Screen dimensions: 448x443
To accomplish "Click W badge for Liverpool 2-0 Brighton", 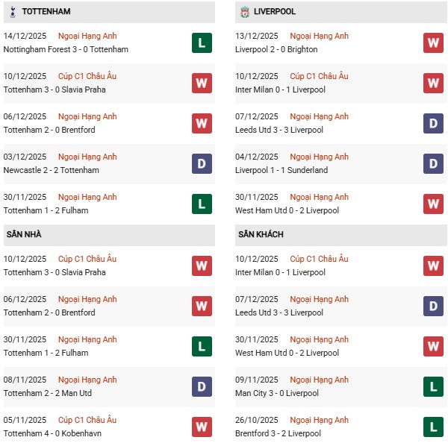I will 434,43.
